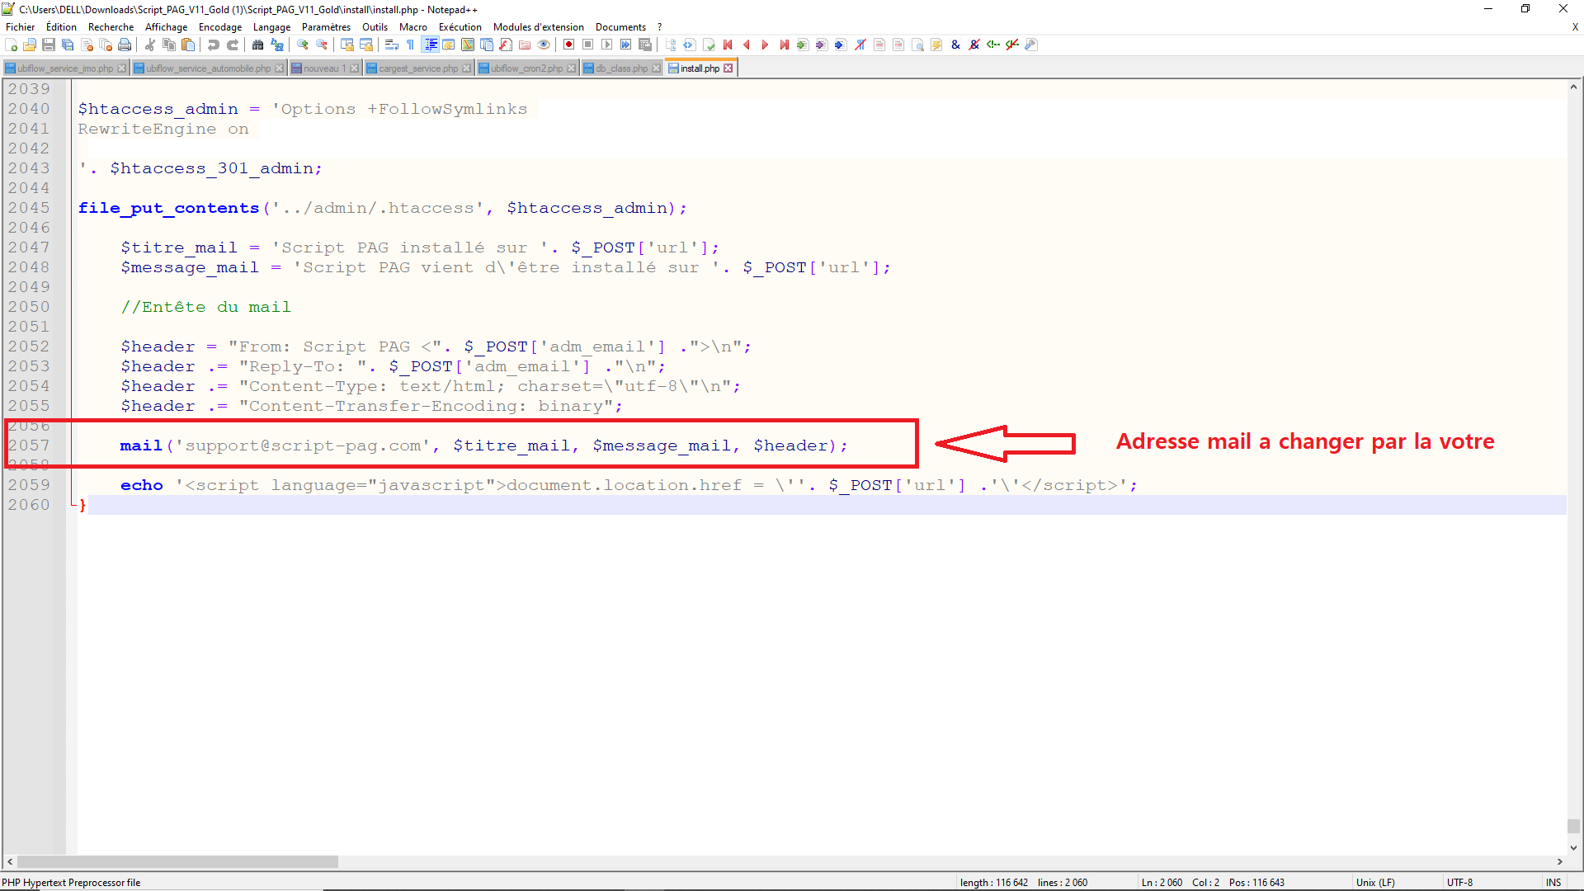Click the horizontal scrollbar right arrow
This screenshot has height=891, width=1584.
(x=1559, y=861)
